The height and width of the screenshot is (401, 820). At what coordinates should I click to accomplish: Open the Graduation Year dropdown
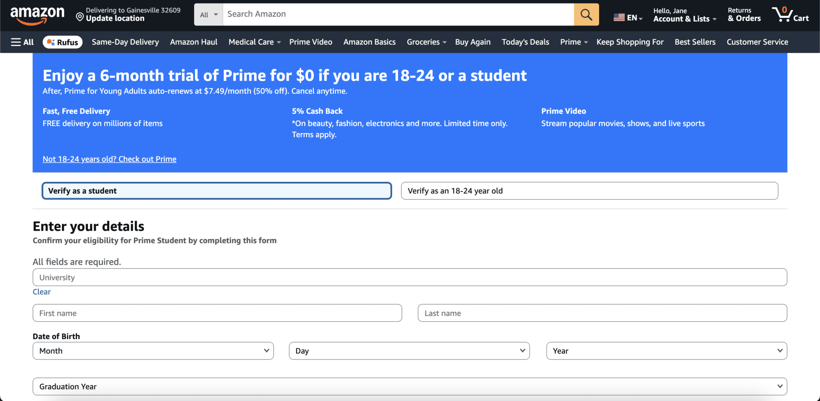pyautogui.click(x=410, y=386)
